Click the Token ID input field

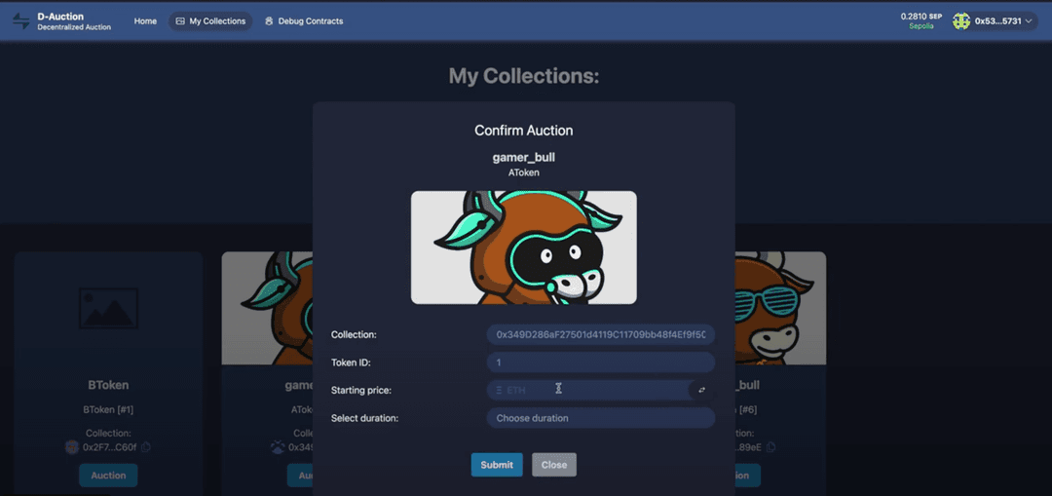pyautogui.click(x=600, y=362)
